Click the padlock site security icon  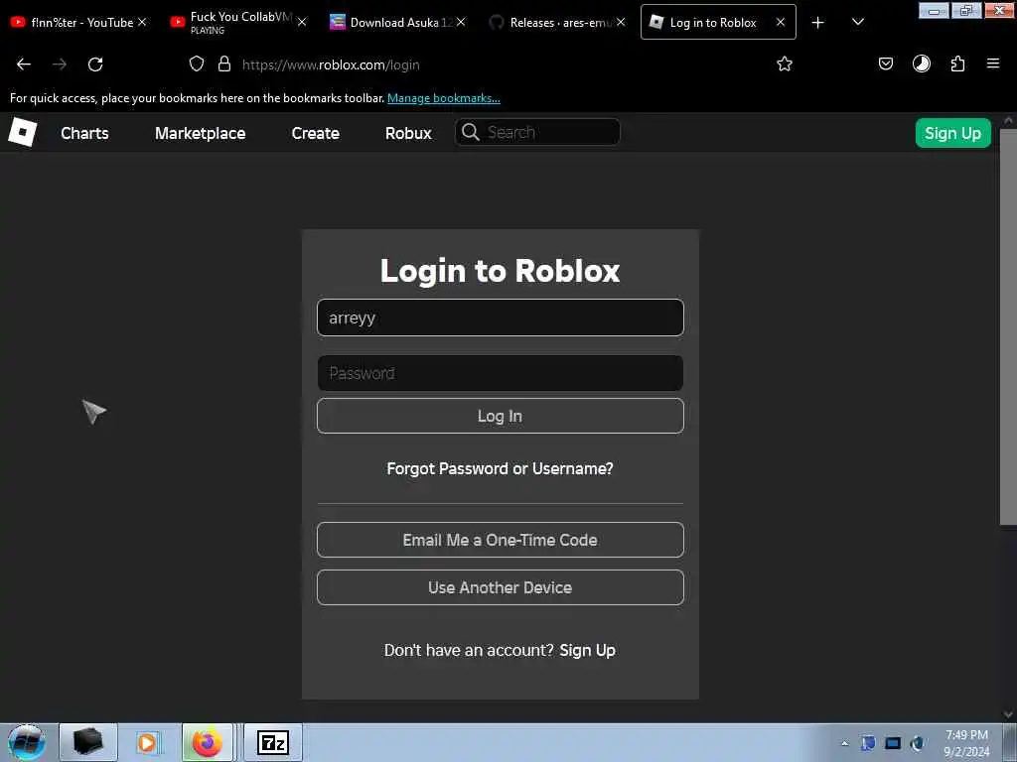pyautogui.click(x=223, y=63)
